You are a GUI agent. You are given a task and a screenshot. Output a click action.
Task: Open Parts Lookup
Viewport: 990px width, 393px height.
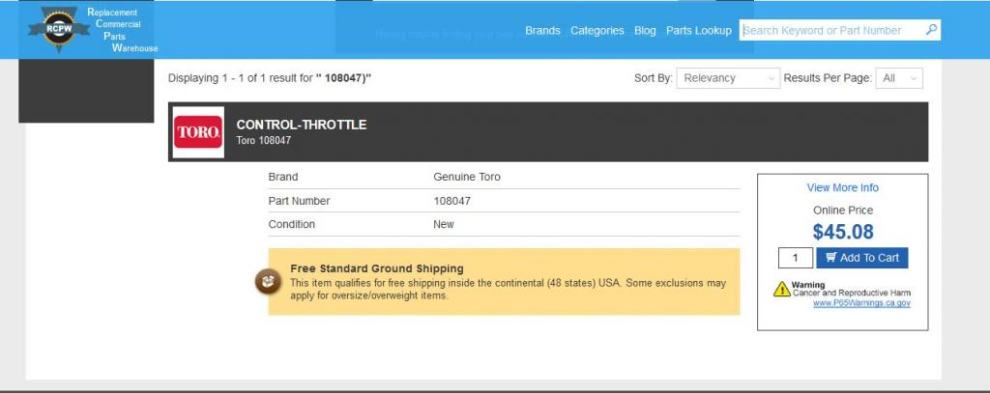click(699, 30)
